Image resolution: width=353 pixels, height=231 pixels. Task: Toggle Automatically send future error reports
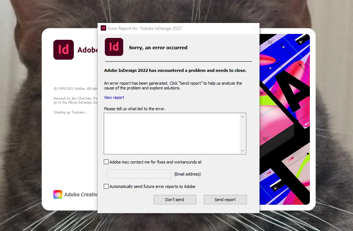click(106, 186)
